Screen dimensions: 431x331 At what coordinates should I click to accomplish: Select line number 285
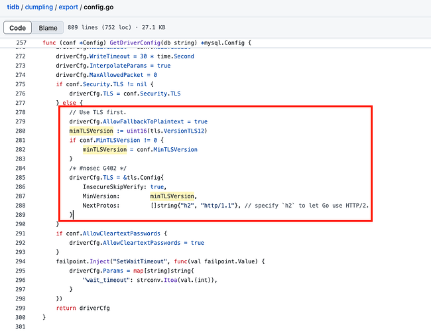tap(21, 178)
